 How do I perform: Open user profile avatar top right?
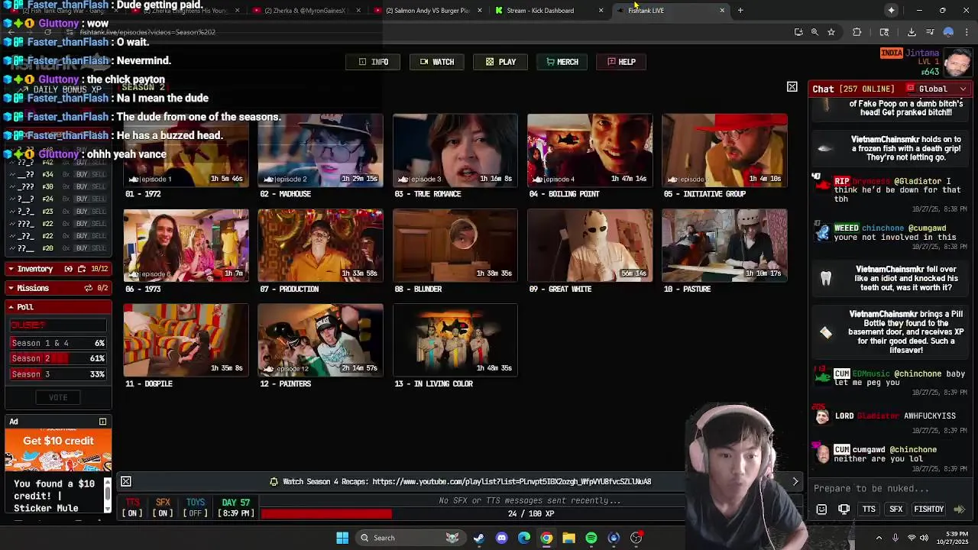958,63
